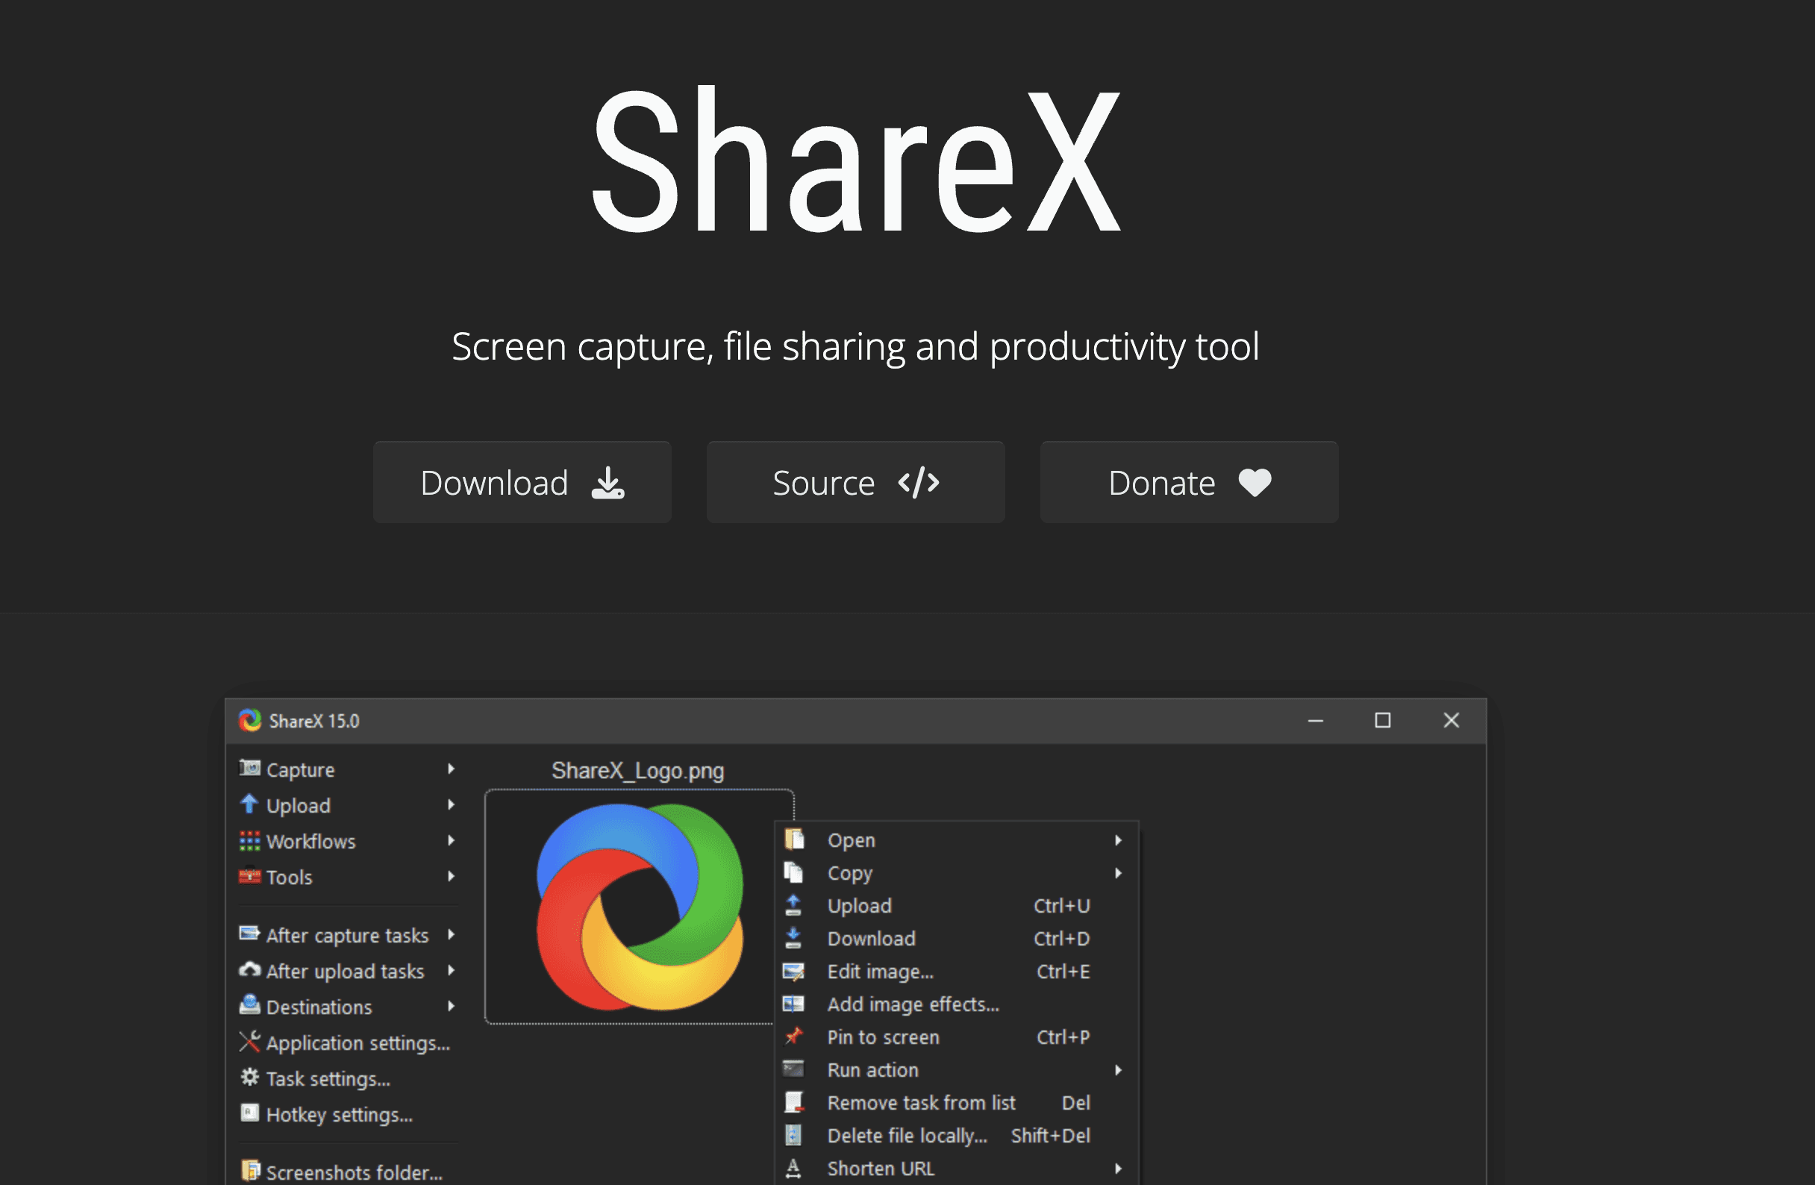The image size is (1815, 1185).
Task: Click the Donate button
Action: [1188, 482]
